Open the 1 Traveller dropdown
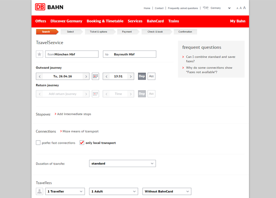This screenshot has width=276, height=198. pyautogui.click(x=65, y=192)
